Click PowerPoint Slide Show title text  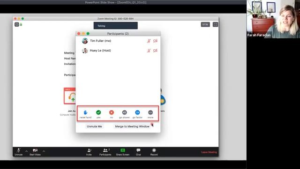pyautogui.click(x=116, y=2)
